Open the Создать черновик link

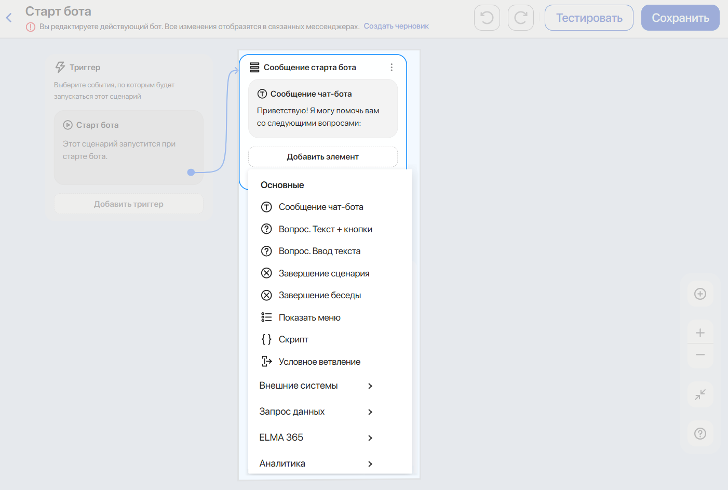396,26
